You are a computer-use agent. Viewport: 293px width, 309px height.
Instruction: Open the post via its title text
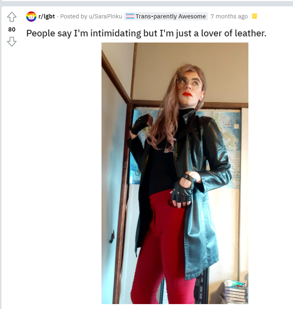146,33
